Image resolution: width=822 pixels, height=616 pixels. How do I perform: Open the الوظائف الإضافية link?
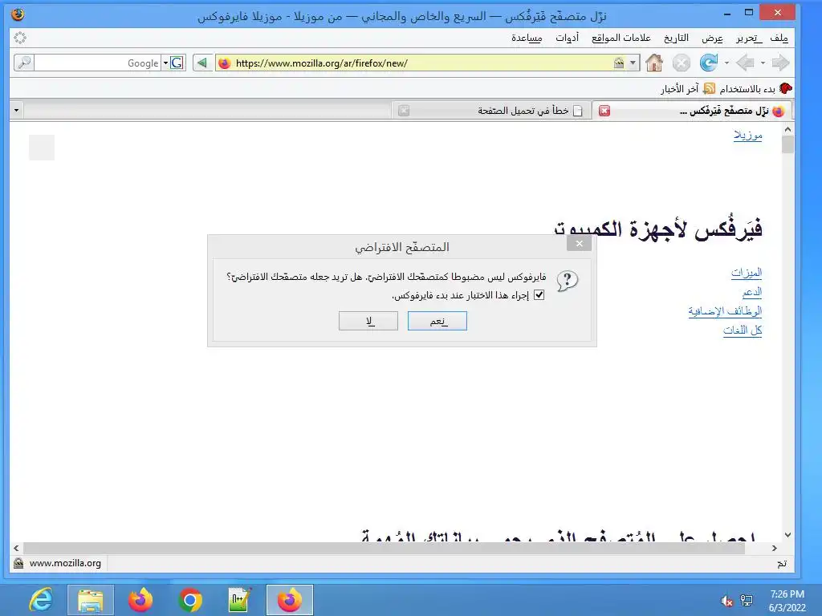click(725, 311)
